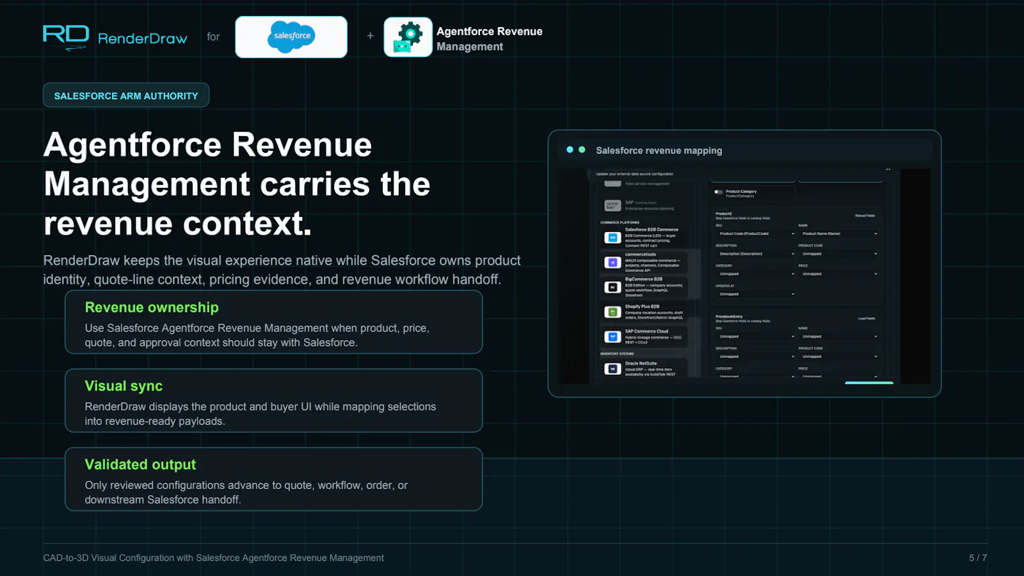Click the Product2 section title
1024x576 pixels.
[x=723, y=214]
